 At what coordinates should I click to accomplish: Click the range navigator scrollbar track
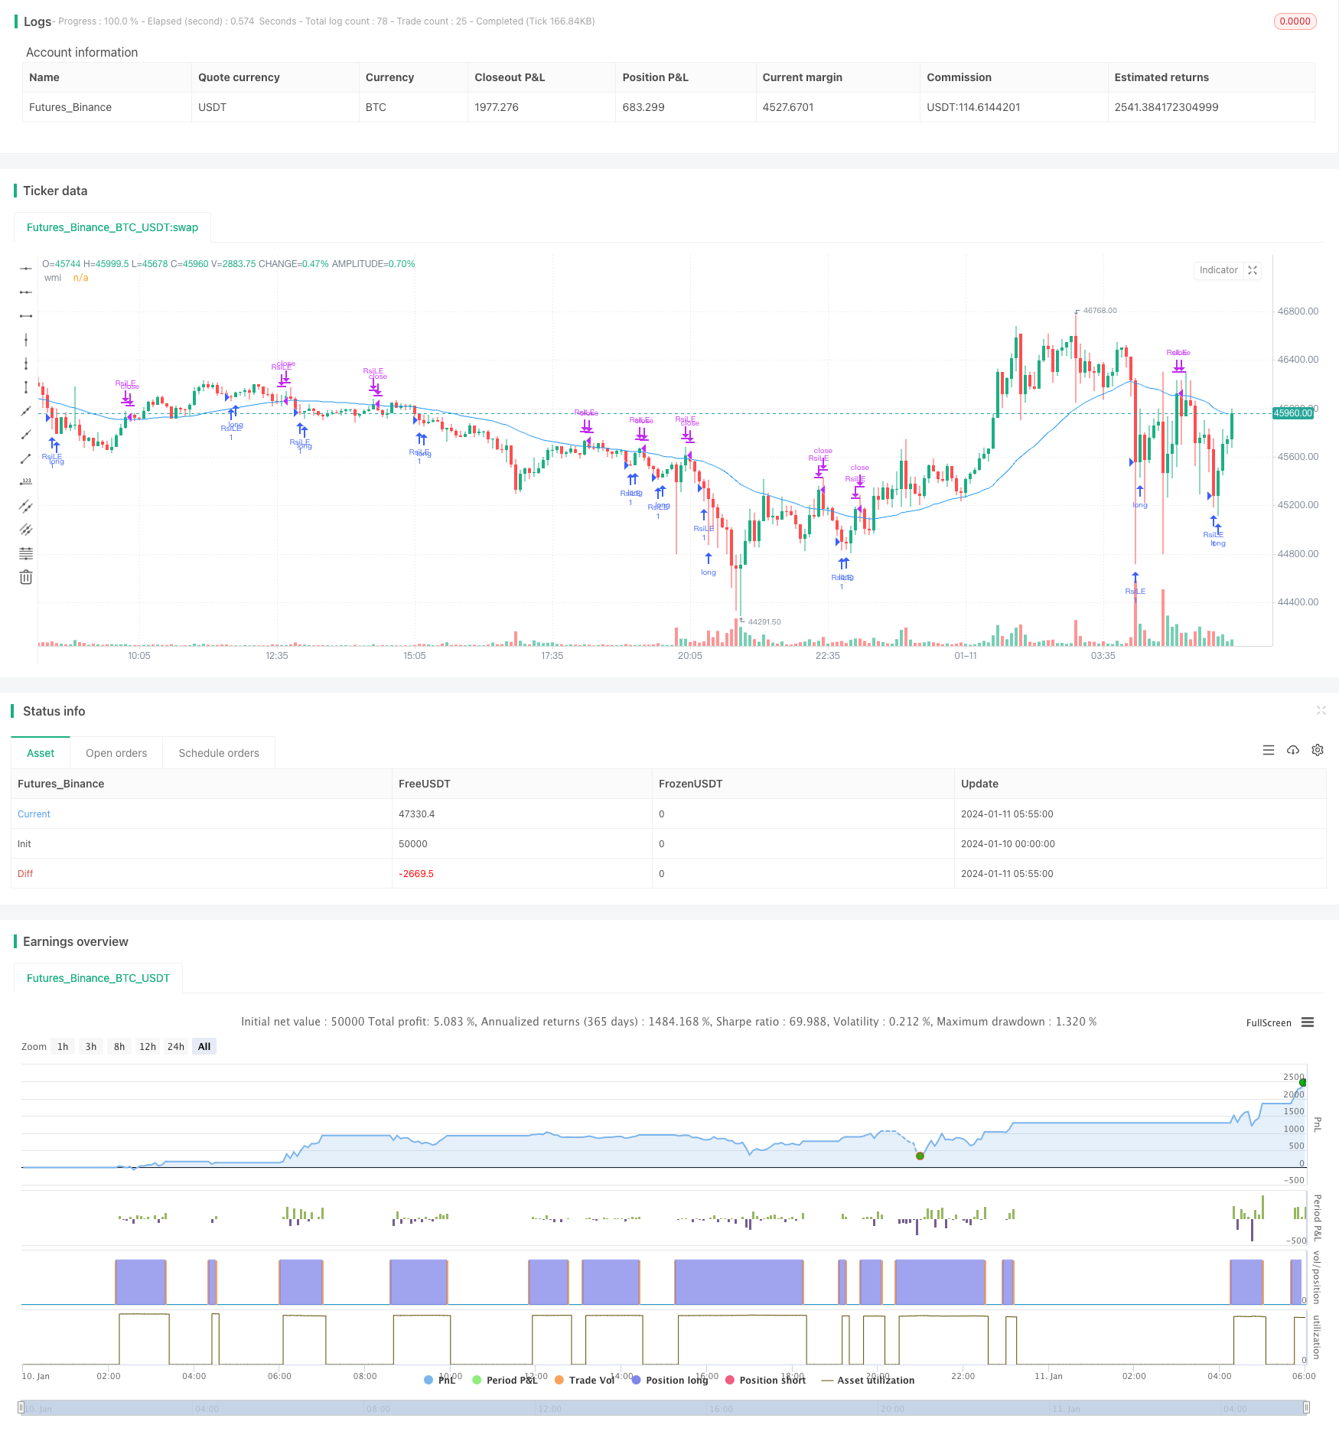(x=664, y=1407)
